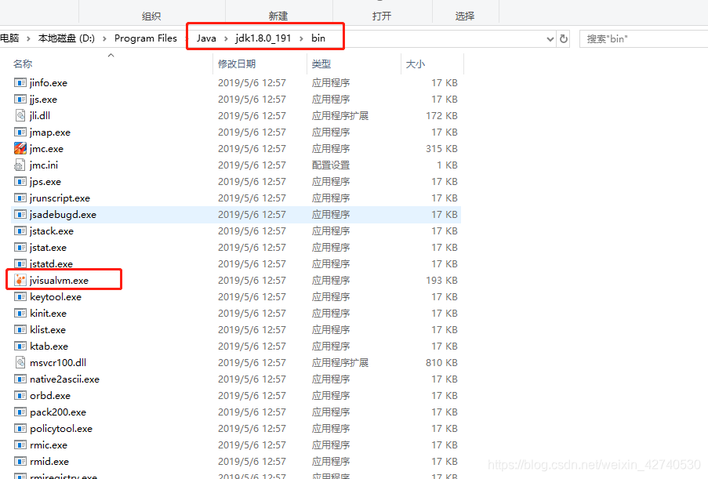The image size is (708, 479).
Task: Navigate to jdk1.8.0_191 breadcrumb folder
Action: click(x=263, y=38)
